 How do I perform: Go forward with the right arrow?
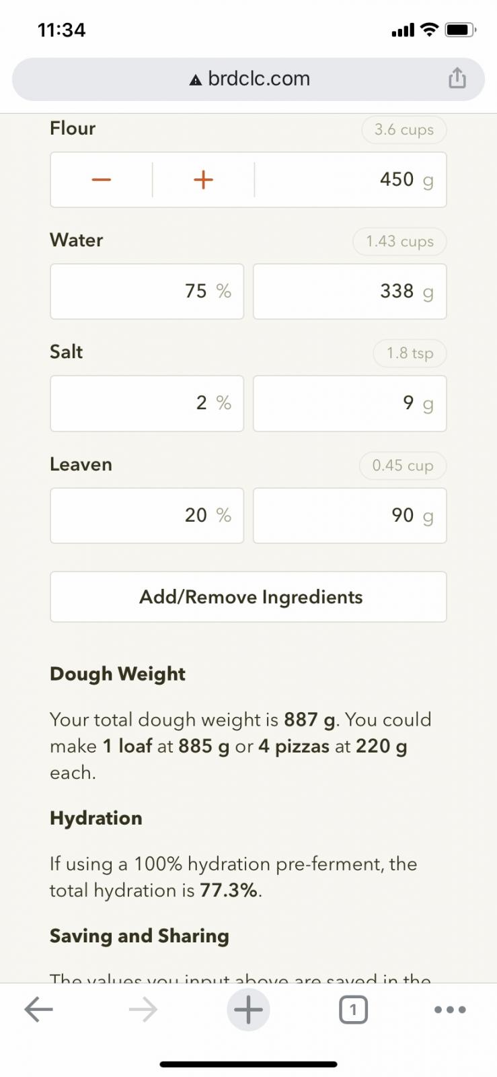pos(143,1010)
